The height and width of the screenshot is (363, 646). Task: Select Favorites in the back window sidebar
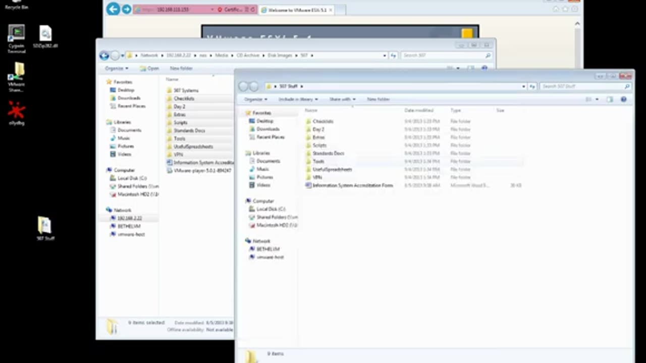tap(123, 82)
